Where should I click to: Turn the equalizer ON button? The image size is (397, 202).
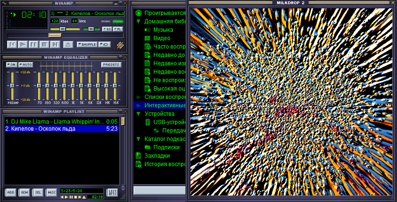(12, 65)
